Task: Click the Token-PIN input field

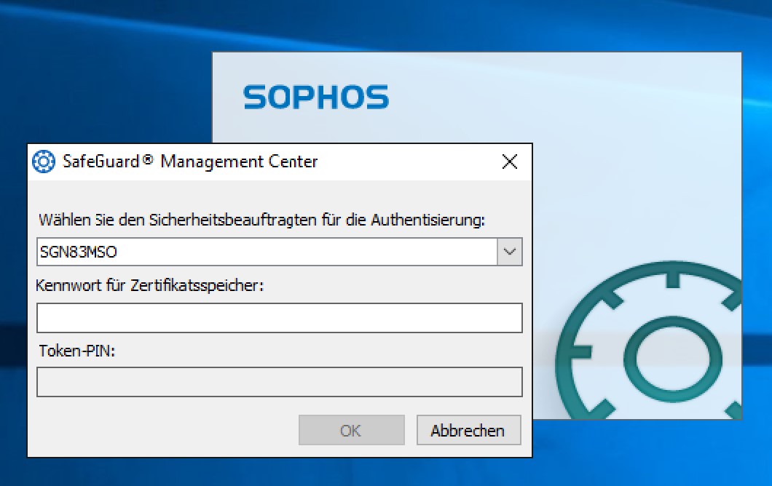Action: click(x=280, y=382)
